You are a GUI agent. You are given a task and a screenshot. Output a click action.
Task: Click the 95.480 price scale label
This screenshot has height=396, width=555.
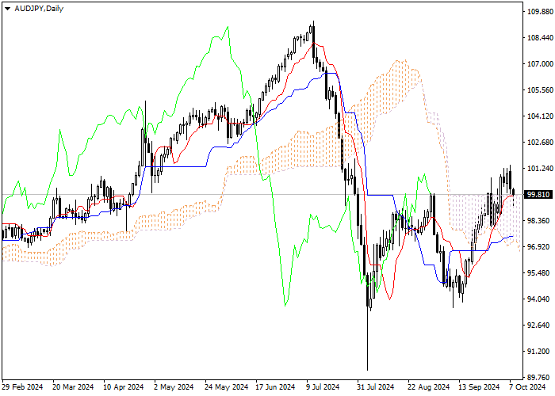(538, 273)
